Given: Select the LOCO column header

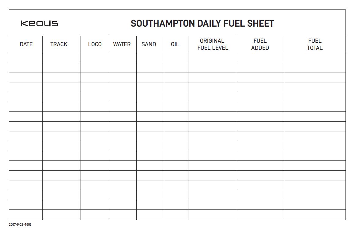Looking at the screenshot, I should (95, 44).
